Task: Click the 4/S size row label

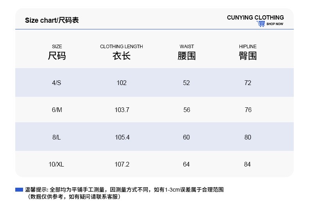Action: (57, 83)
